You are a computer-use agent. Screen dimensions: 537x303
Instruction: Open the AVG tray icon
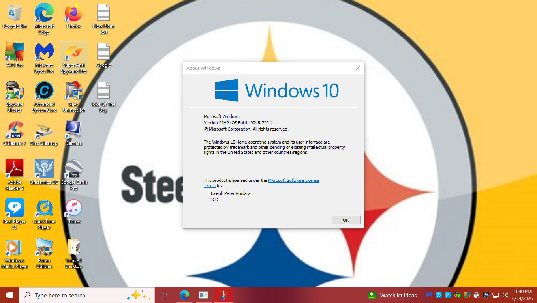tap(467, 295)
